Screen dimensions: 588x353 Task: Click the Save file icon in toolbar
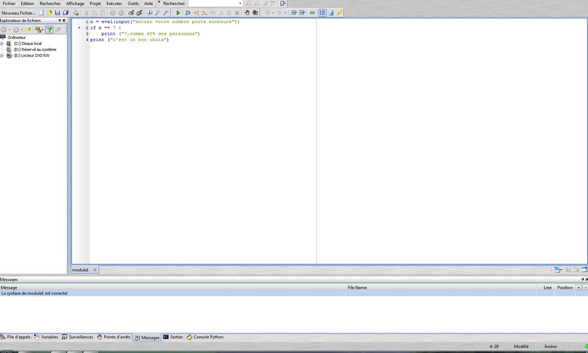58,13
